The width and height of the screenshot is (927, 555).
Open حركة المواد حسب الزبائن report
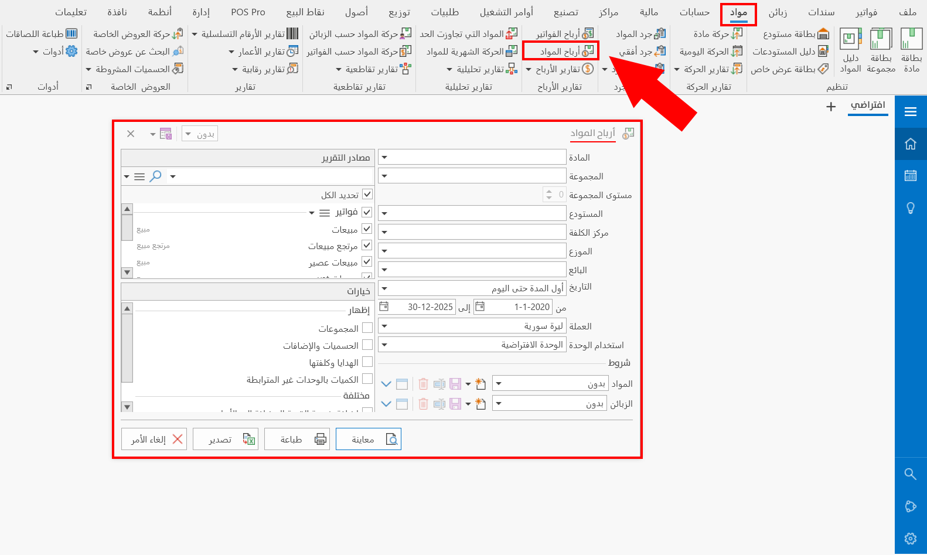(x=360, y=34)
